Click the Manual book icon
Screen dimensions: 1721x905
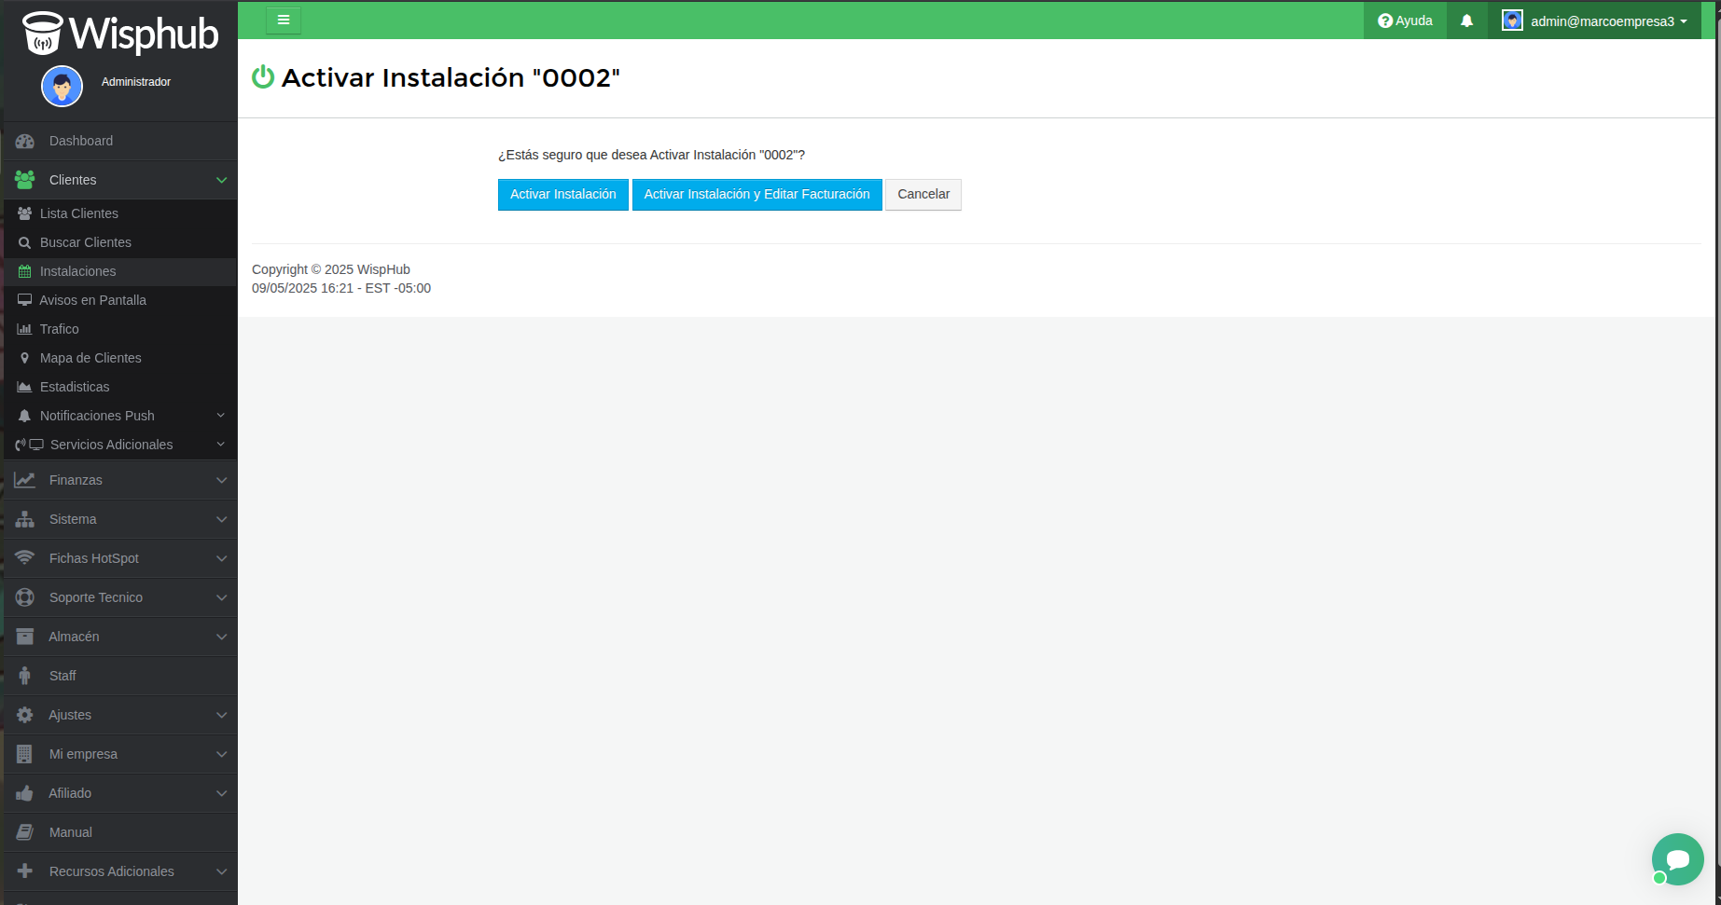[x=25, y=832]
